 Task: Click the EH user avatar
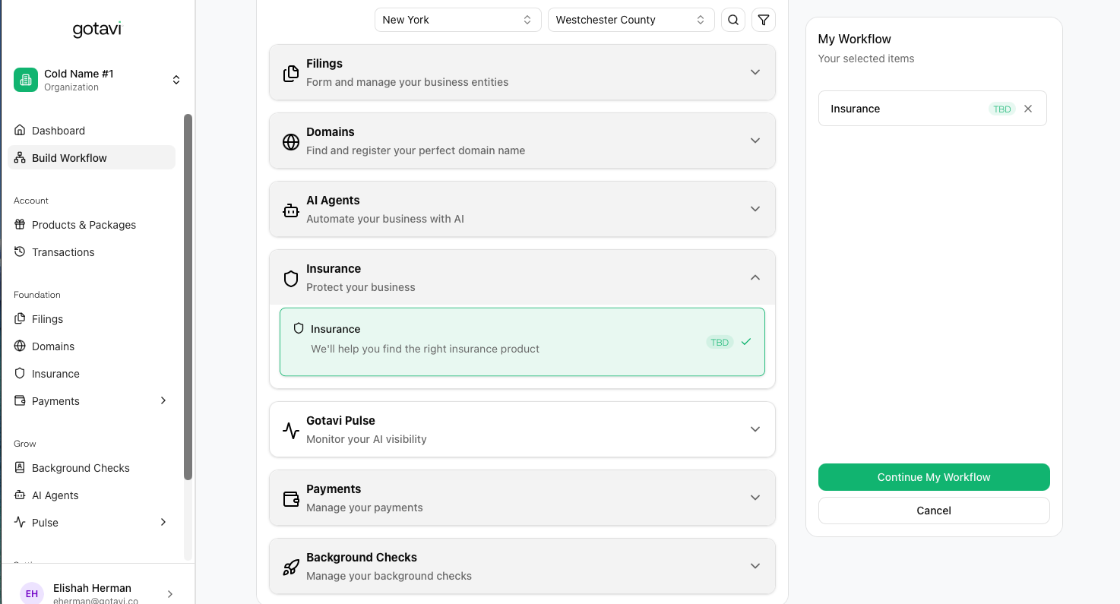32,594
